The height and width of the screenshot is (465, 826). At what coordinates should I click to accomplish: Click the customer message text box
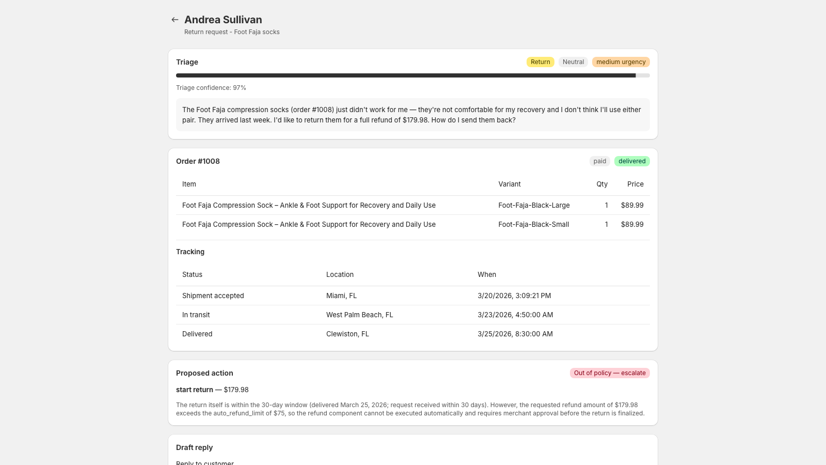413,115
